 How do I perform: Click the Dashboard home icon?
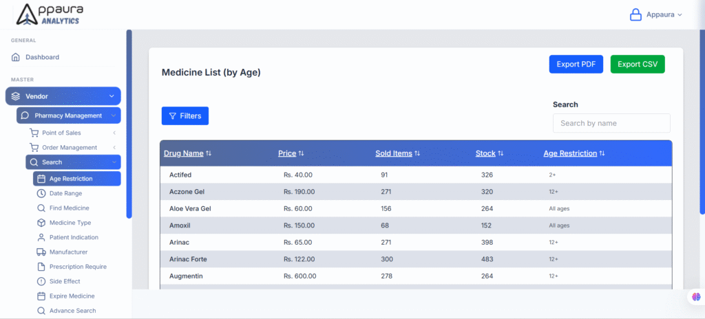(16, 57)
